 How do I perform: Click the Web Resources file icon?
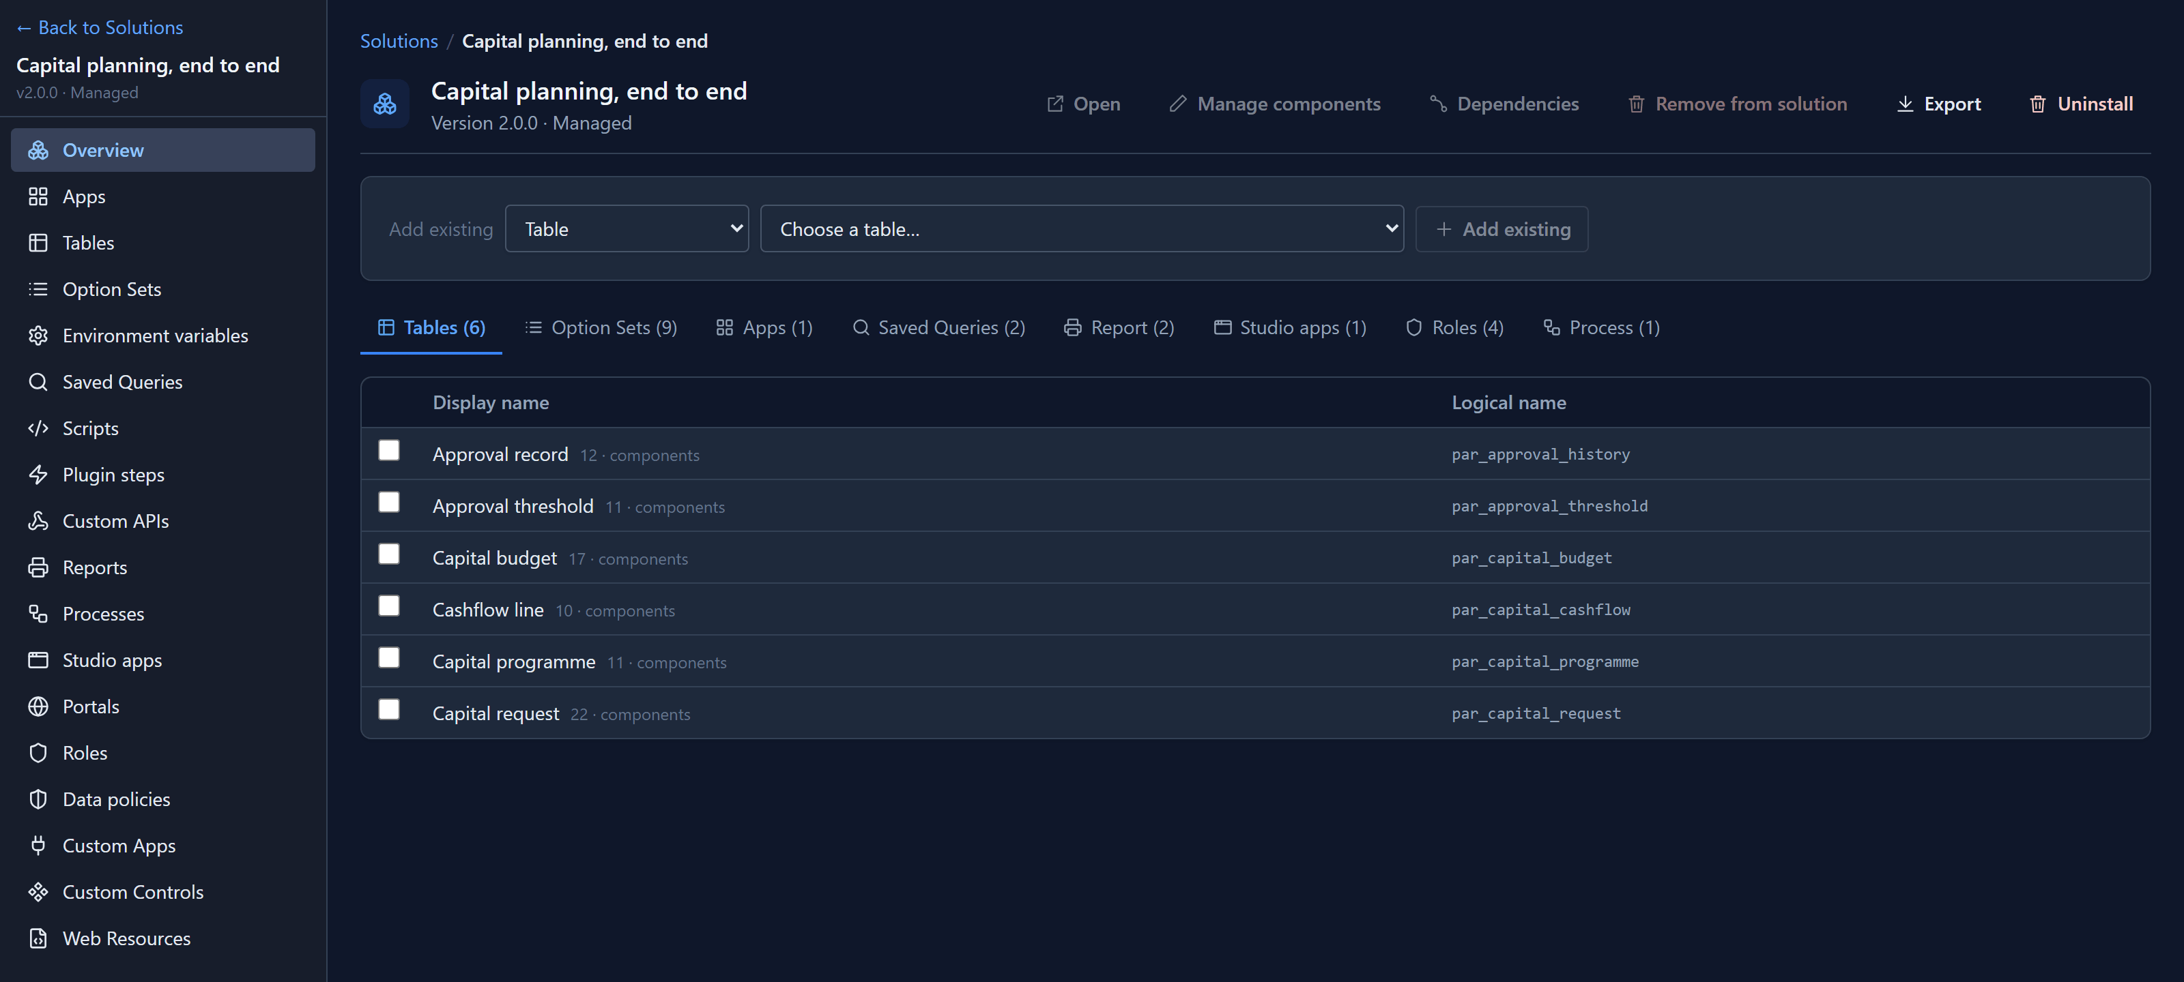[38, 939]
